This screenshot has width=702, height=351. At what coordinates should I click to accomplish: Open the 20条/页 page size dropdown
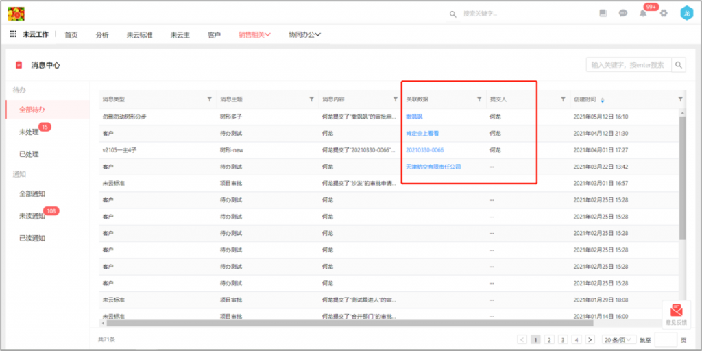tap(618, 339)
